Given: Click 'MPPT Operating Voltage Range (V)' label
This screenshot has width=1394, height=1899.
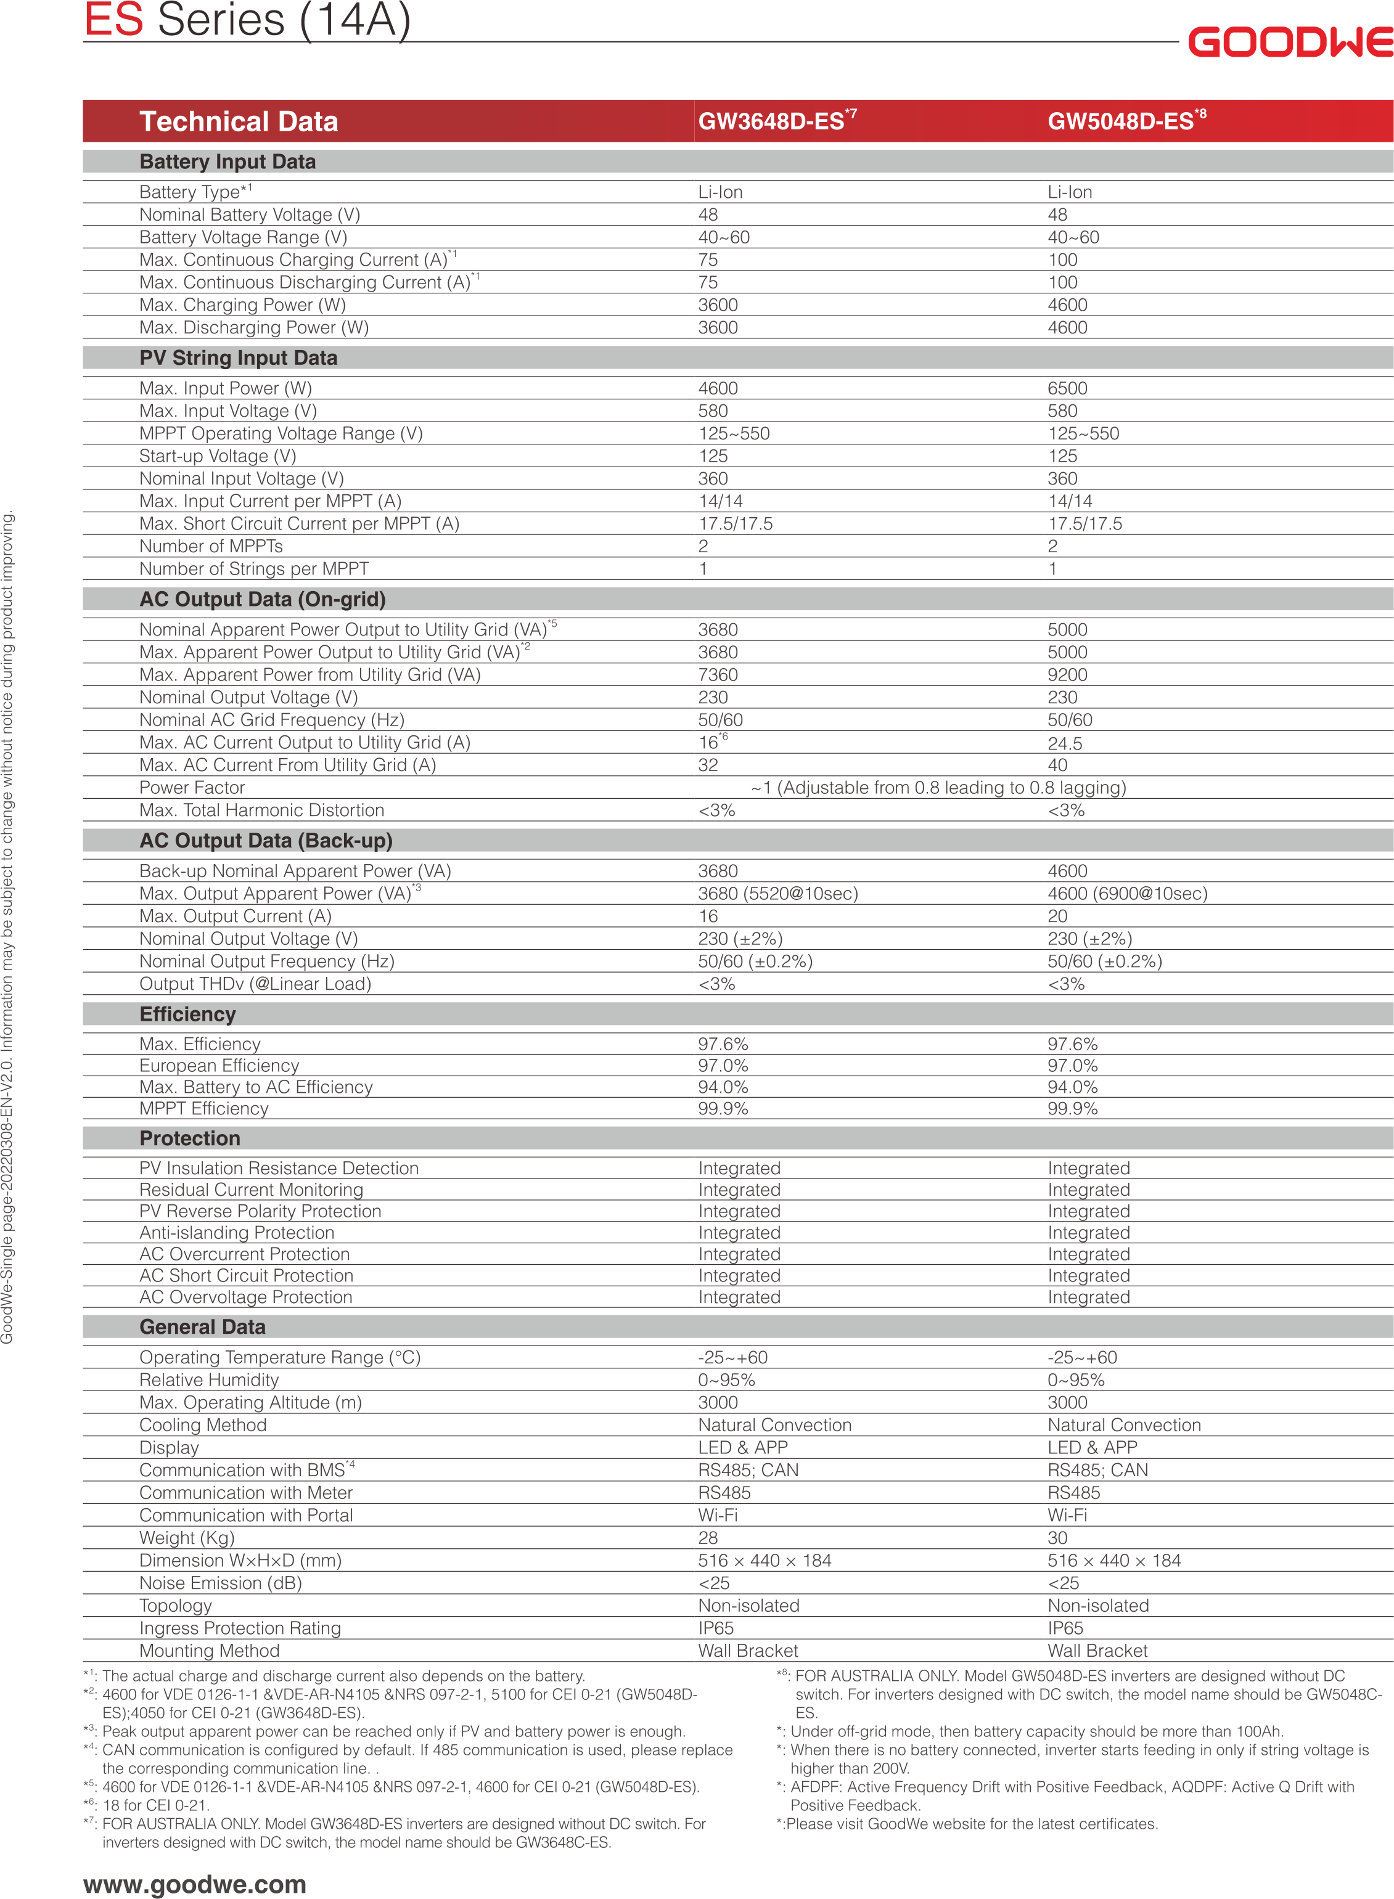Looking at the screenshot, I should click(281, 434).
